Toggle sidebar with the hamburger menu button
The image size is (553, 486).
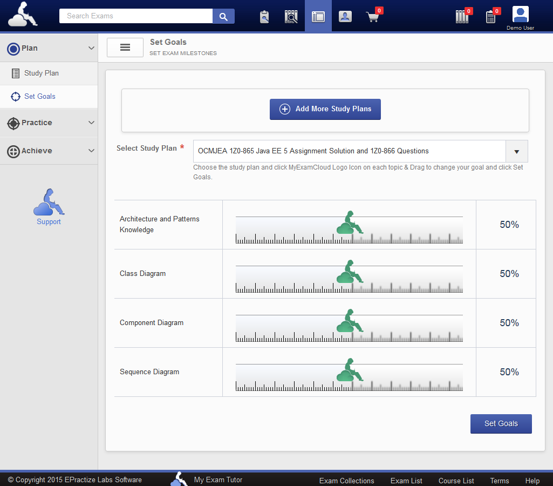125,48
